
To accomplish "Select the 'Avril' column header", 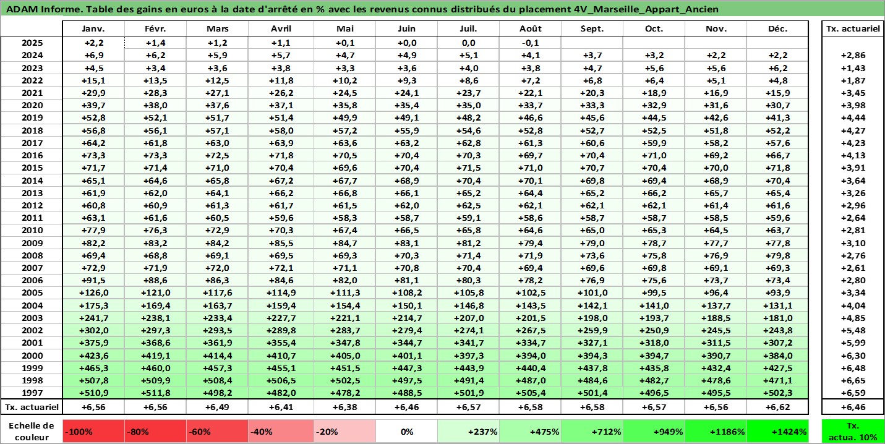I will click(282, 29).
